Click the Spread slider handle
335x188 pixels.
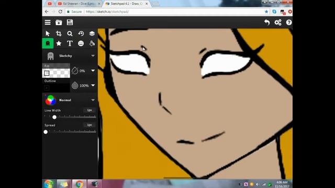coord(46,132)
